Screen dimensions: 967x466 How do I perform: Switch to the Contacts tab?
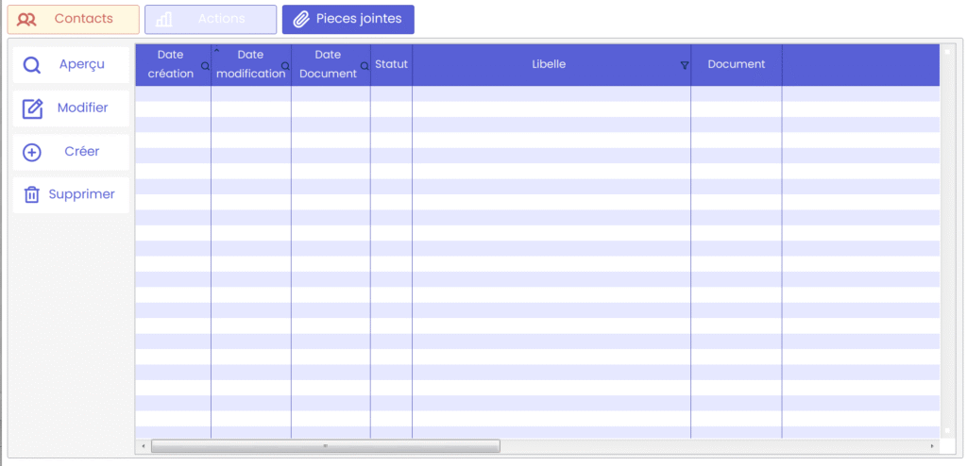(74, 20)
